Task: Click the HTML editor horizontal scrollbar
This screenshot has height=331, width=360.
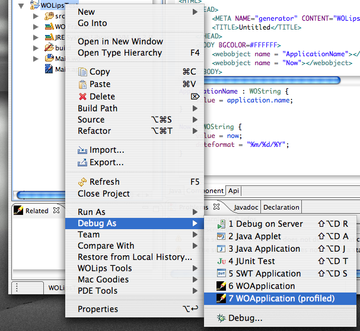Action: coord(272,80)
